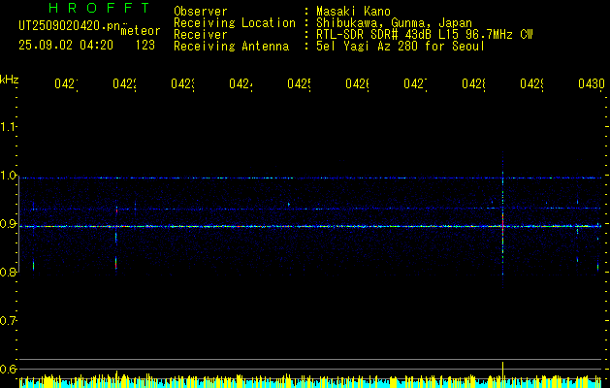The image size is (610, 388).
Task: Click the 0.9 kHz axis label
Action: (x=8, y=224)
